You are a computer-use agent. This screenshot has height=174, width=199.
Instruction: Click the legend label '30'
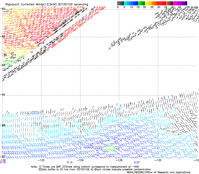pyautogui.click(x=159, y=7)
